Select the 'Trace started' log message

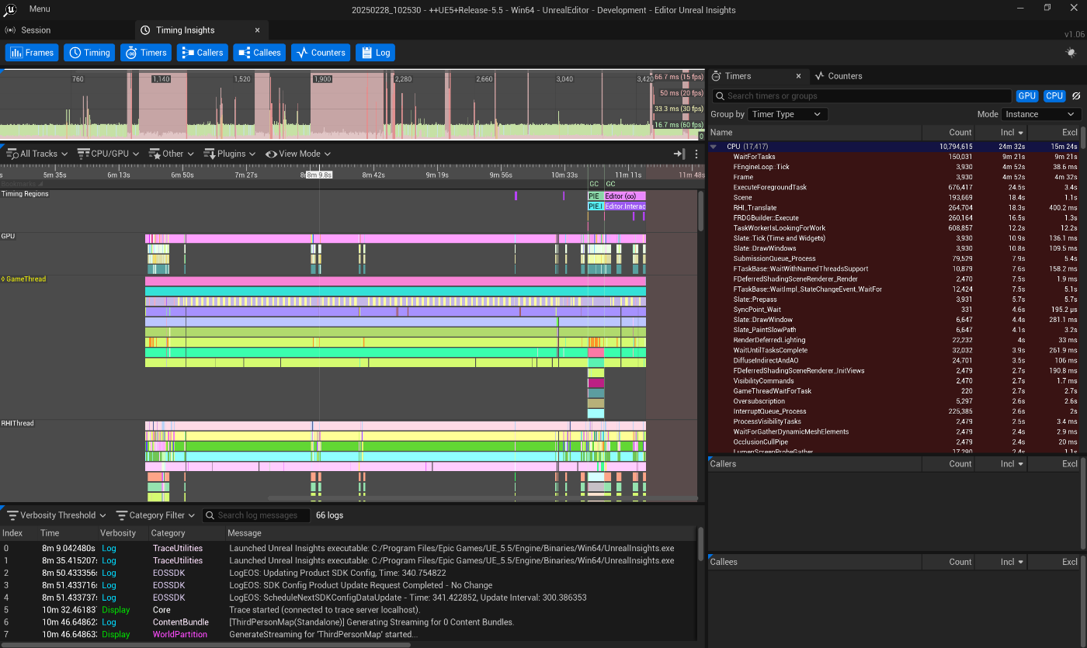point(348,610)
